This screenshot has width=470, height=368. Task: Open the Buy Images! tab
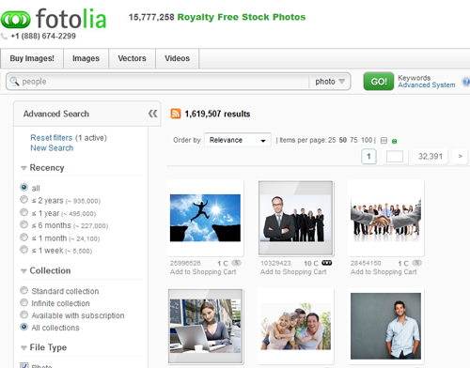[32, 58]
